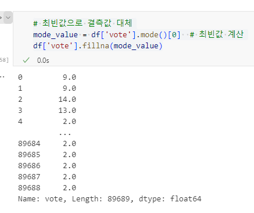Select output row index 89687
The width and height of the screenshot is (254, 213).
click(x=29, y=177)
